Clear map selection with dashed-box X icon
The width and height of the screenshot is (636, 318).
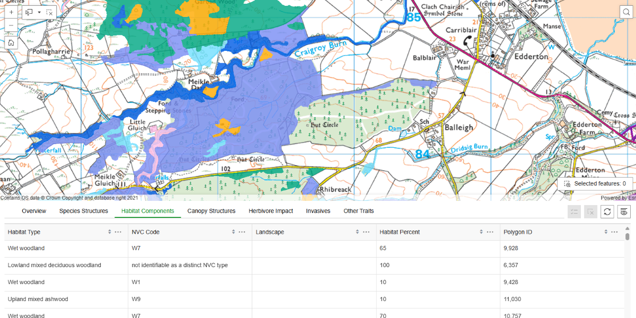tap(49, 12)
